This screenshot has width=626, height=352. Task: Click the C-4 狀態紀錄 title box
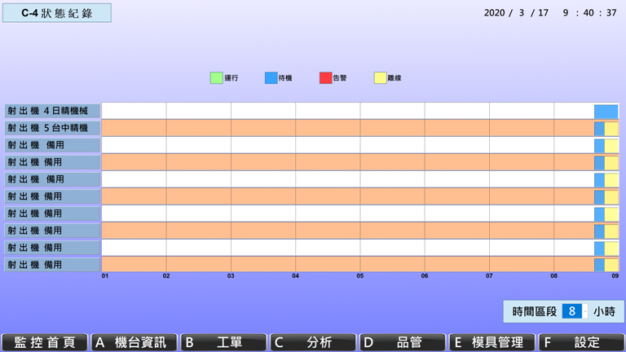pyautogui.click(x=56, y=13)
